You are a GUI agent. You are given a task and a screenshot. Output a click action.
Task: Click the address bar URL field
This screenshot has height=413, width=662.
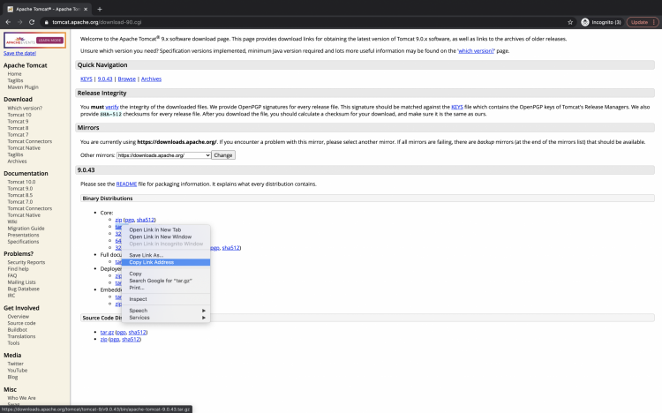pyautogui.click(x=308, y=22)
